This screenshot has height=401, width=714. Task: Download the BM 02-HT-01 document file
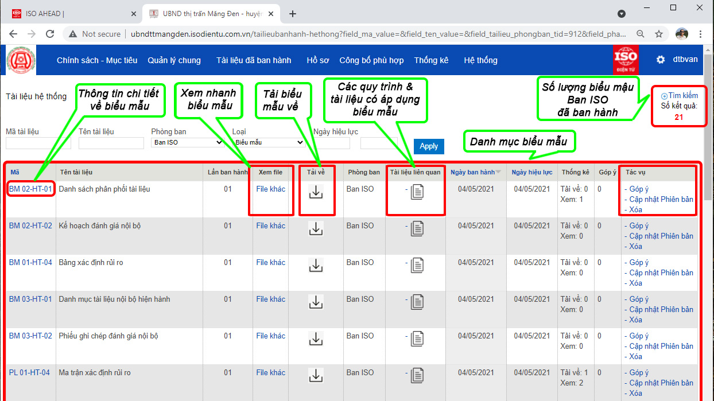[316, 192]
